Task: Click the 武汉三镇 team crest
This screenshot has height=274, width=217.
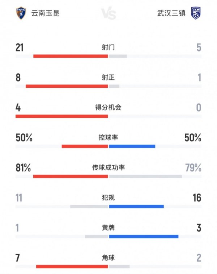Action: [196, 14]
